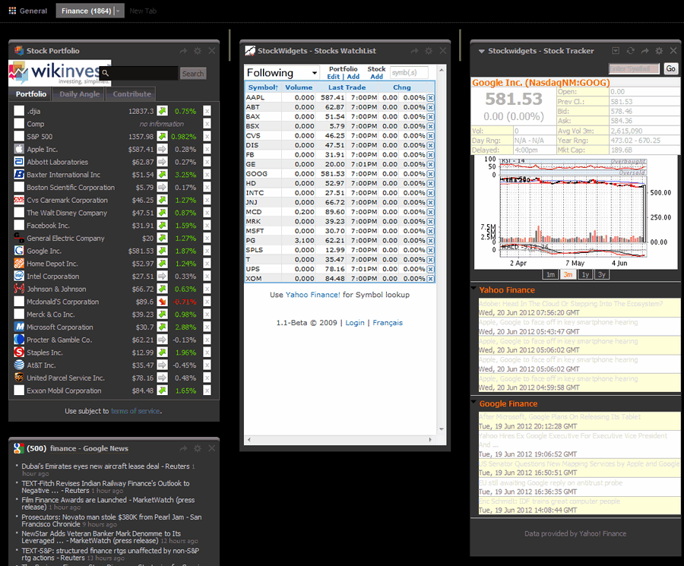Click watchlist horizontal scrollbar right arrow
Image resolution: width=684 pixels, height=566 pixels.
pos(430,440)
